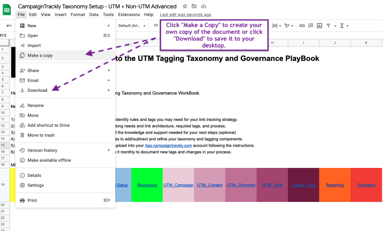Click the Google Sheets home logo
Screen dimensions: 383x231
[x=7, y=10]
